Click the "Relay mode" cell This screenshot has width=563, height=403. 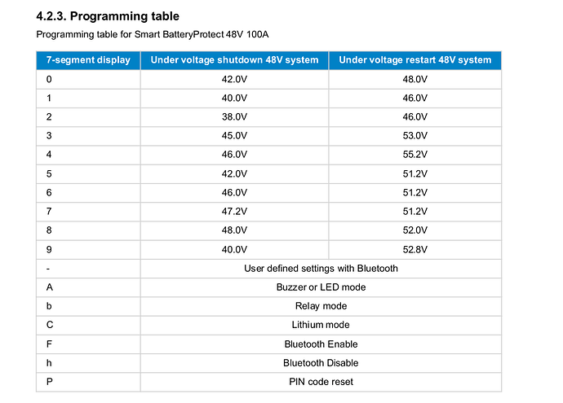pos(321,306)
